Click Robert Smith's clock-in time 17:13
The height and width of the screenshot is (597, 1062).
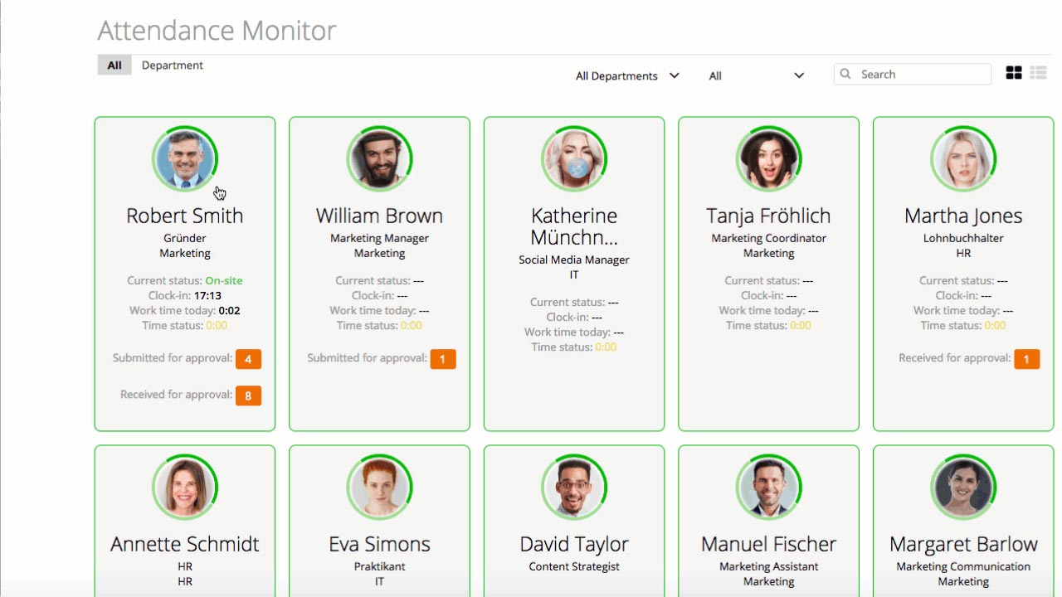pyautogui.click(x=207, y=295)
